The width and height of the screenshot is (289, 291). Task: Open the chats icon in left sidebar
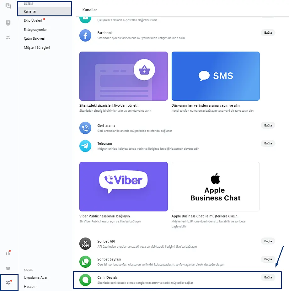pos(8,6)
